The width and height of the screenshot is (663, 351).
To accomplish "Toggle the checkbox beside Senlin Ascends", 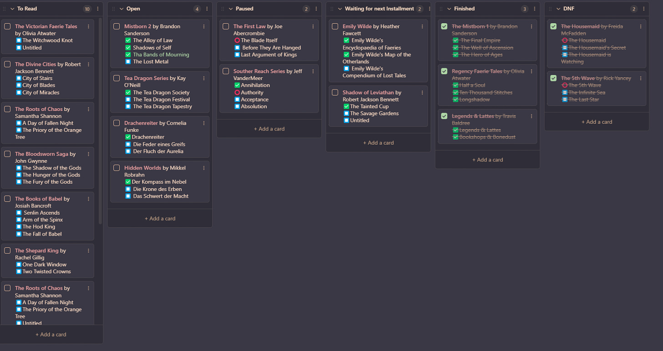I will point(19,213).
